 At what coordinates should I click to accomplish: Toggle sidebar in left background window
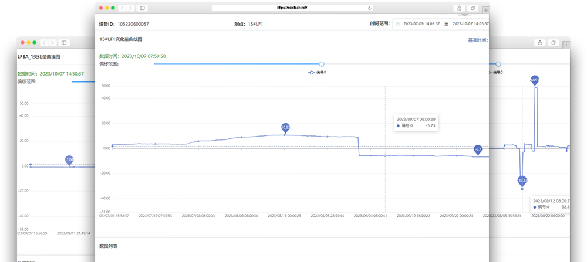coord(64,43)
